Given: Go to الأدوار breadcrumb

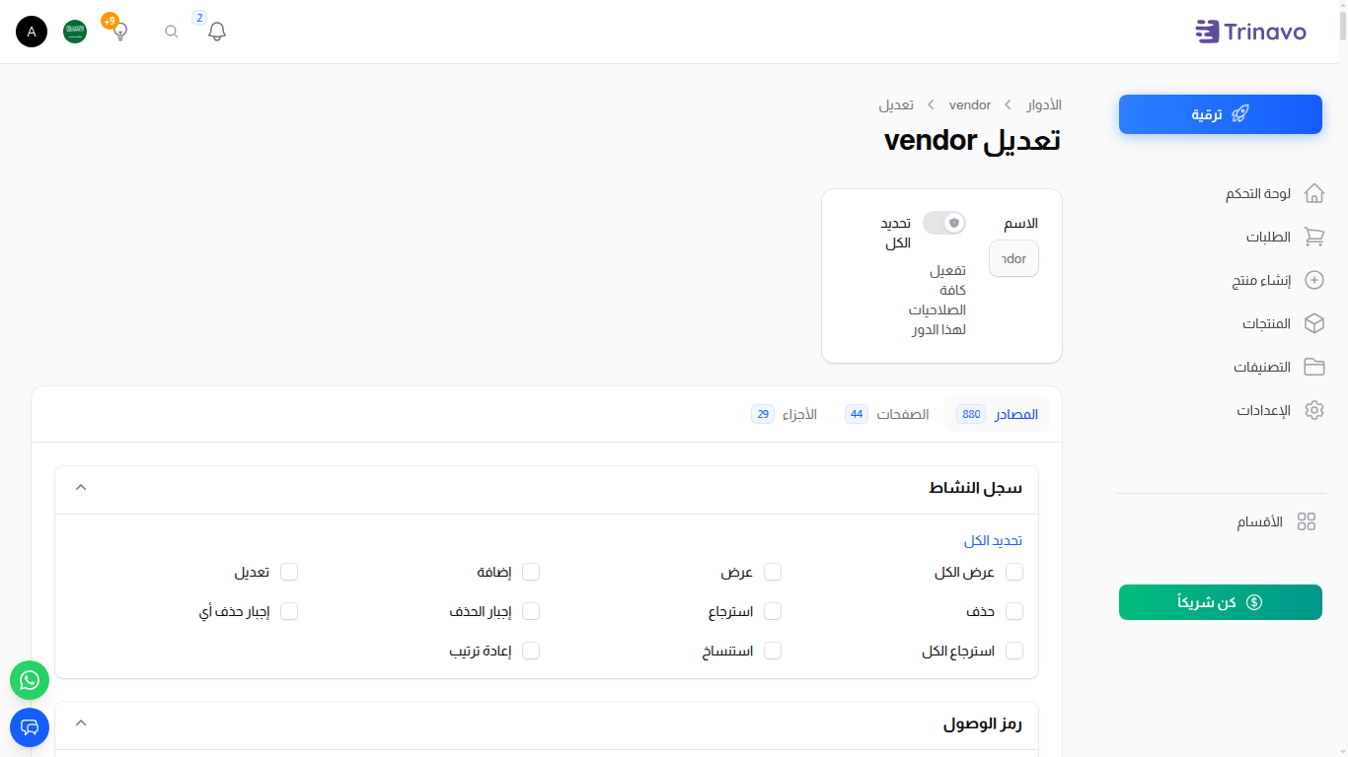Looking at the screenshot, I should click(x=1044, y=104).
